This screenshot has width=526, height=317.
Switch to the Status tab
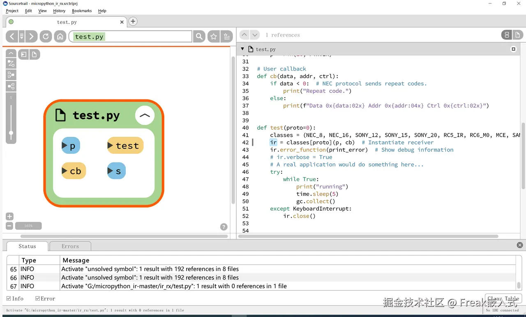[27, 246]
